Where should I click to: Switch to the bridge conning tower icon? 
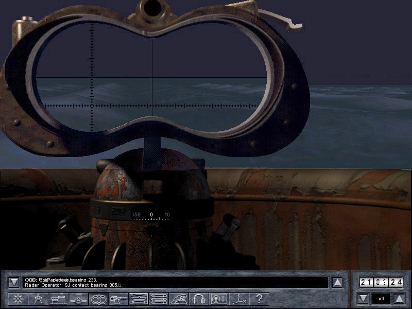[x=58, y=299]
